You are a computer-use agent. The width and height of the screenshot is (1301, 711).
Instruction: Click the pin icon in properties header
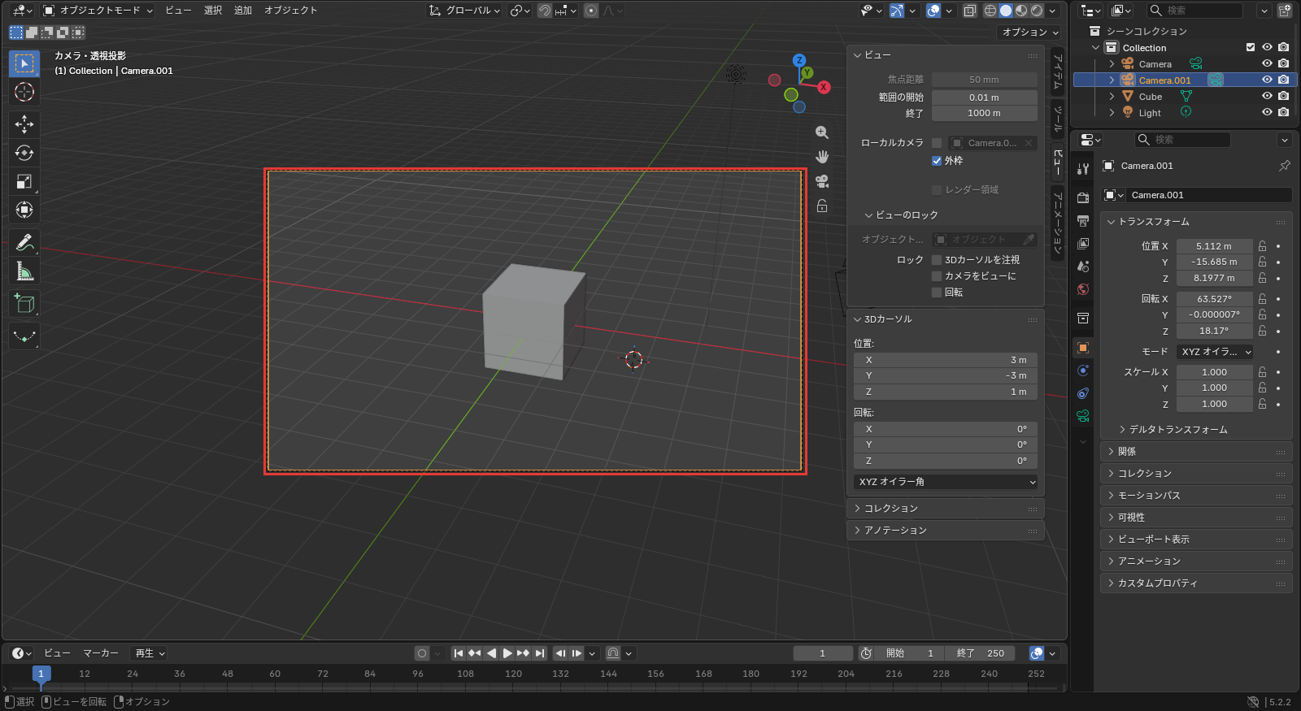(x=1285, y=166)
